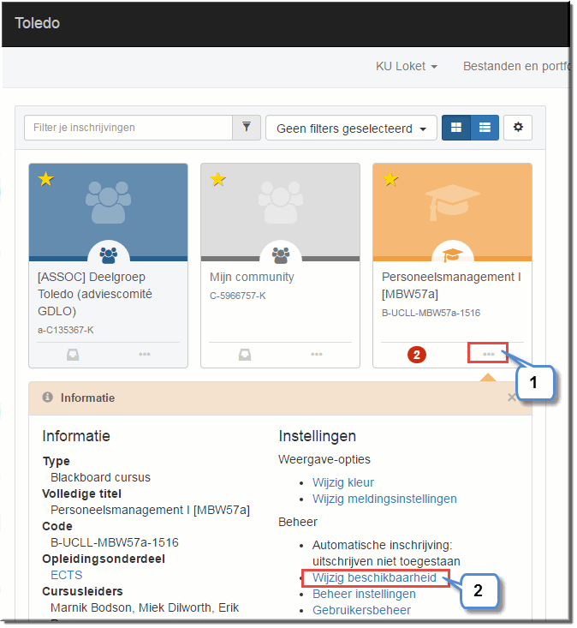Open Wijzig meldingsinstellingen link

384,499
